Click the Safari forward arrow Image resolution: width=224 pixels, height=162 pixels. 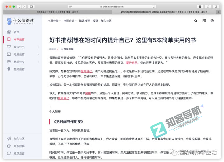point(24,7)
